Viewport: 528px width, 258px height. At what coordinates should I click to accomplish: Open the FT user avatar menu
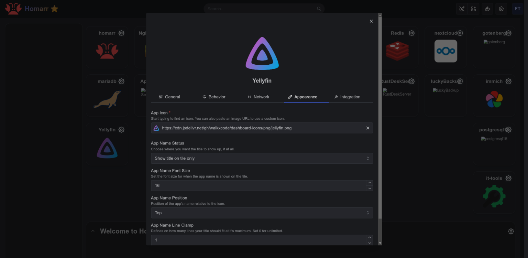point(517,9)
